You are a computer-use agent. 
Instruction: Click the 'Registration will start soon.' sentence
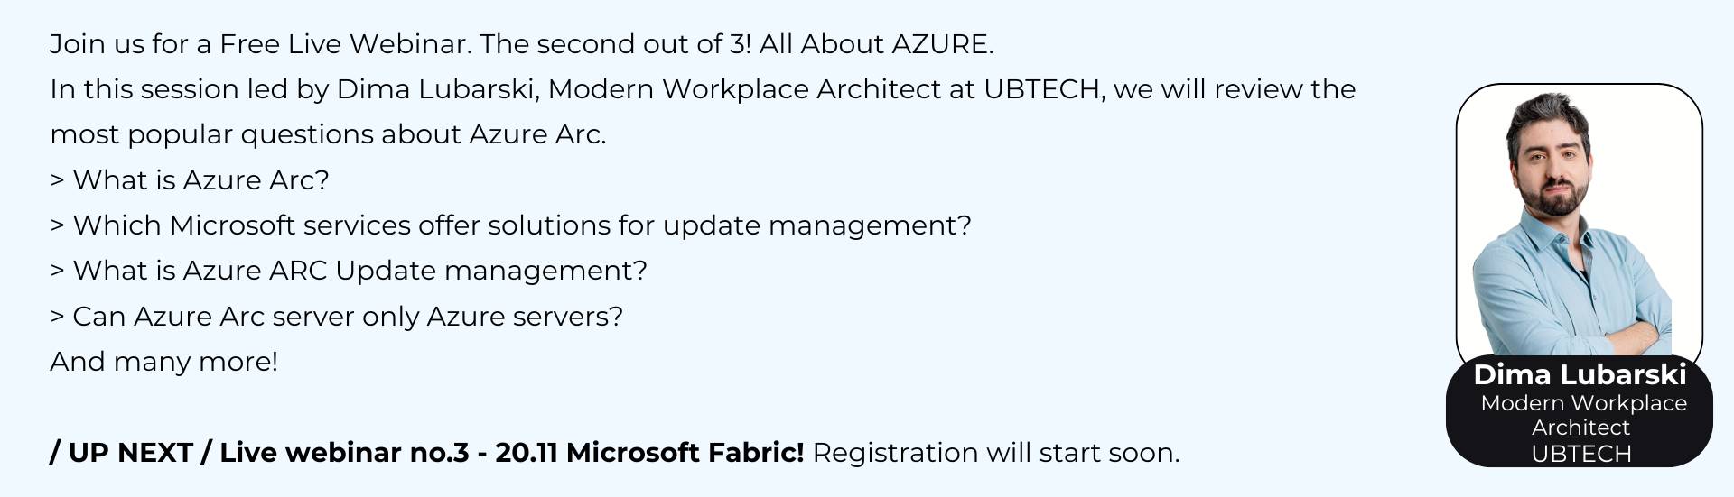[x=996, y=453]
